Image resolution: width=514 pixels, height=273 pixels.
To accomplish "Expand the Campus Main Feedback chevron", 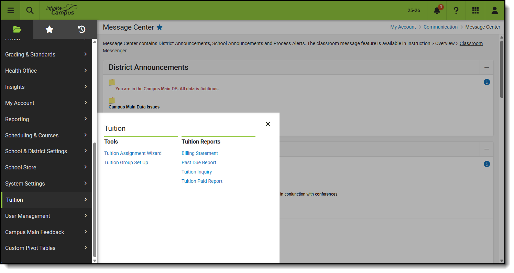I will point(86,232).
